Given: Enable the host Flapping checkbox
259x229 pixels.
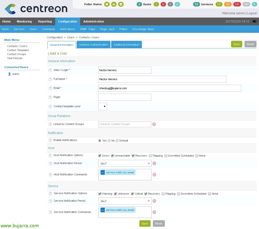Looking at the screenshot, I should 150,156.
